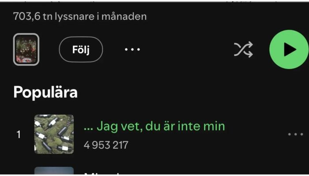This screenshot has width=309, height=176.
Task: Play the track Jag vet, du är inte min
Action: pos(154,126)
